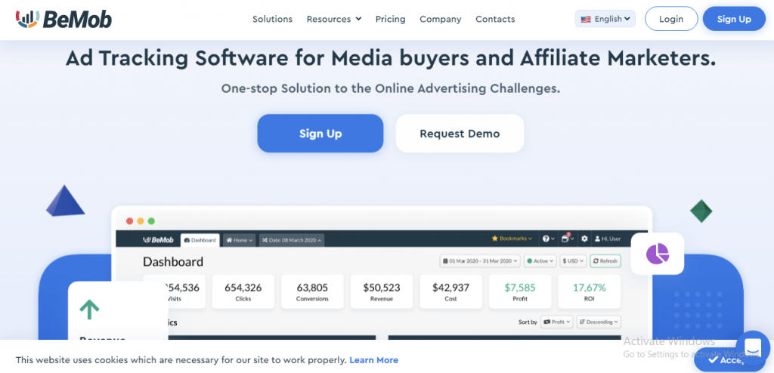Go to the Pricing page
The height and width of the screenshot is (373, 774).
391,19
